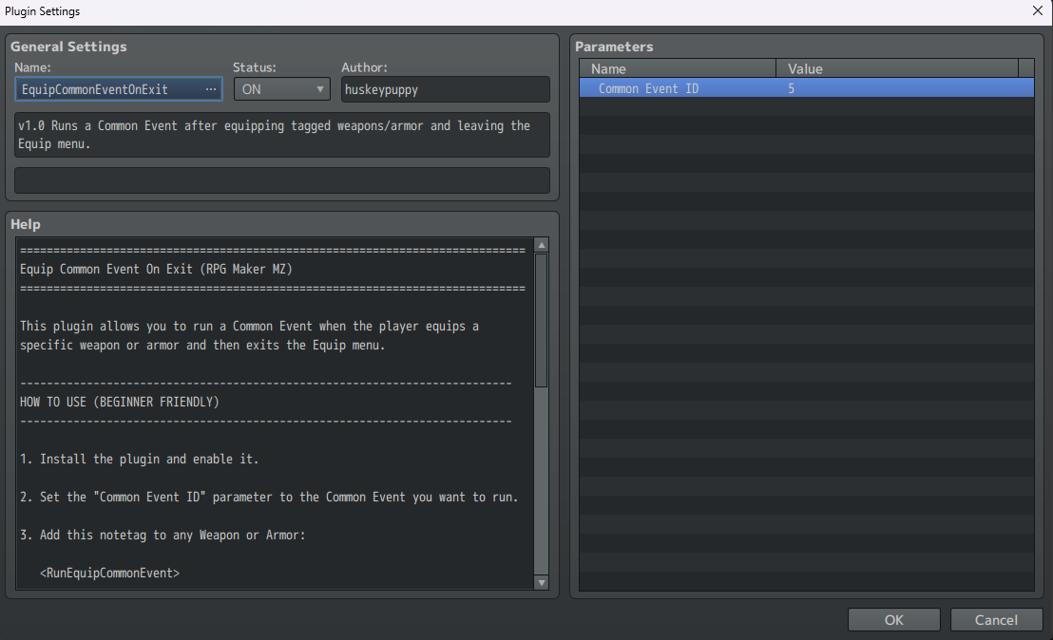Image resolution: width=1053 pixels, height=640 pixels.
Task: Confirm with the OK button
Action: [x=894, y=620]
